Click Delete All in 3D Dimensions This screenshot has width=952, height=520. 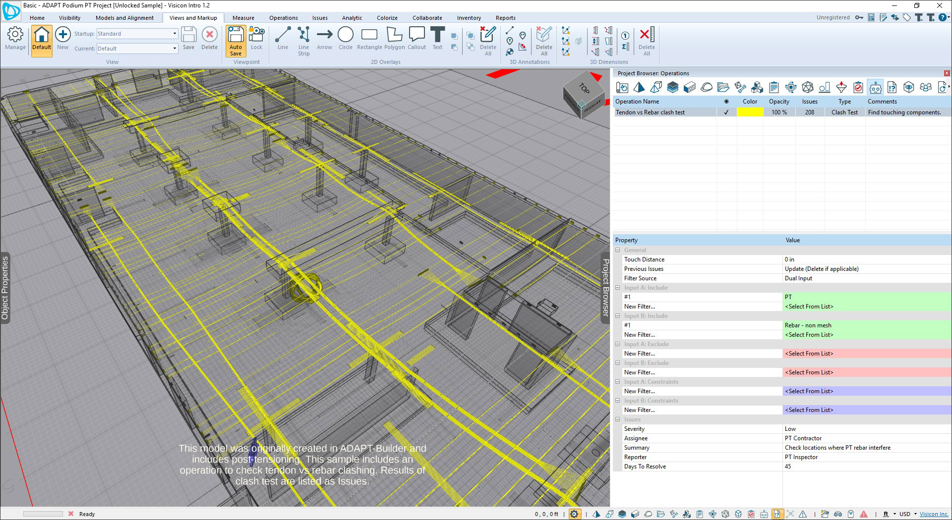click(647, 41)
